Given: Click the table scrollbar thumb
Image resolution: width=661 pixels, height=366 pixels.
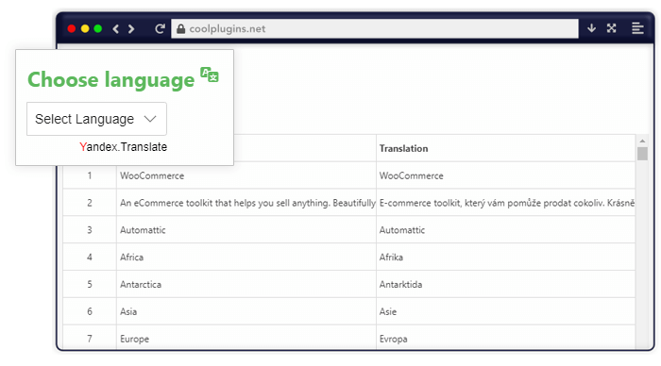Looking at the screenshot, I should click(x=642, y=154).
